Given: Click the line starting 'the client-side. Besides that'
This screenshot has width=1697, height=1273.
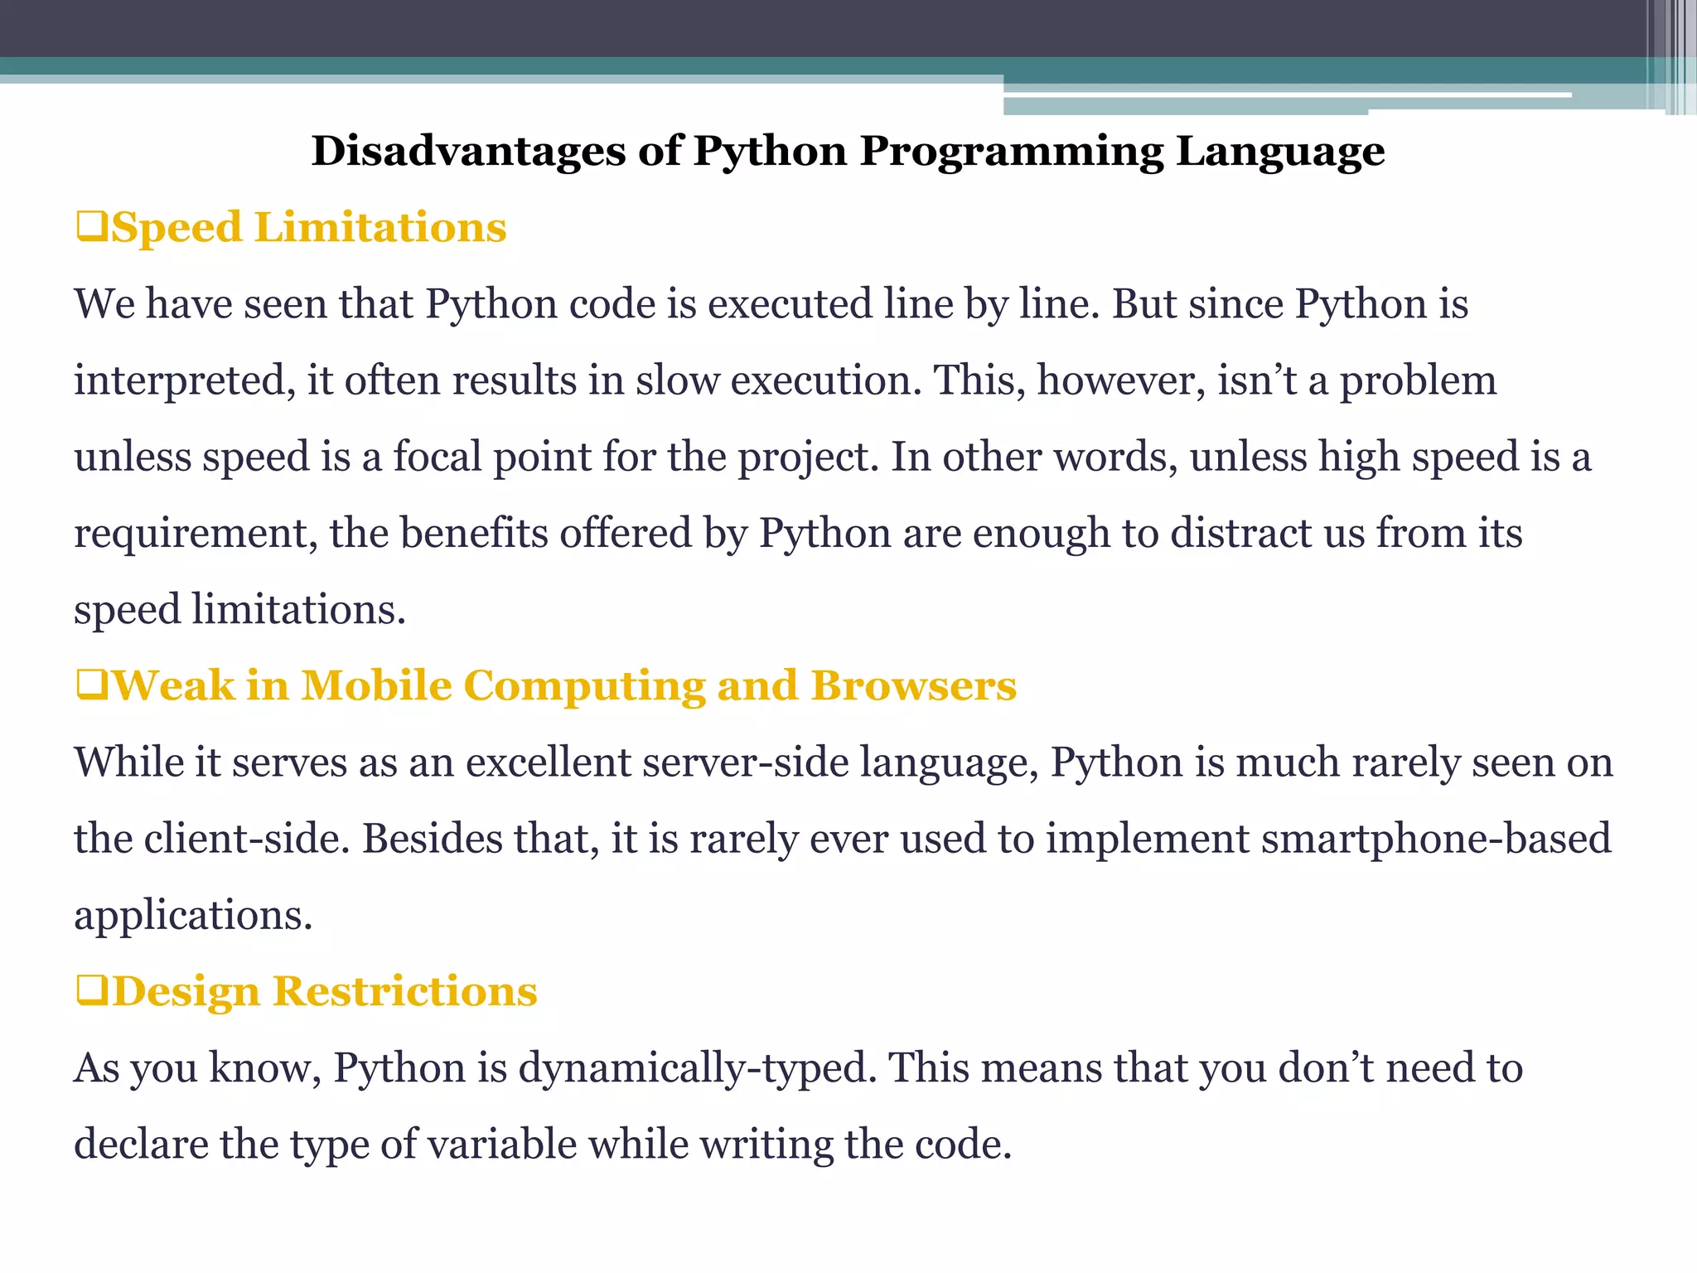Looking at the screenshot, I should tap(843, 839).
